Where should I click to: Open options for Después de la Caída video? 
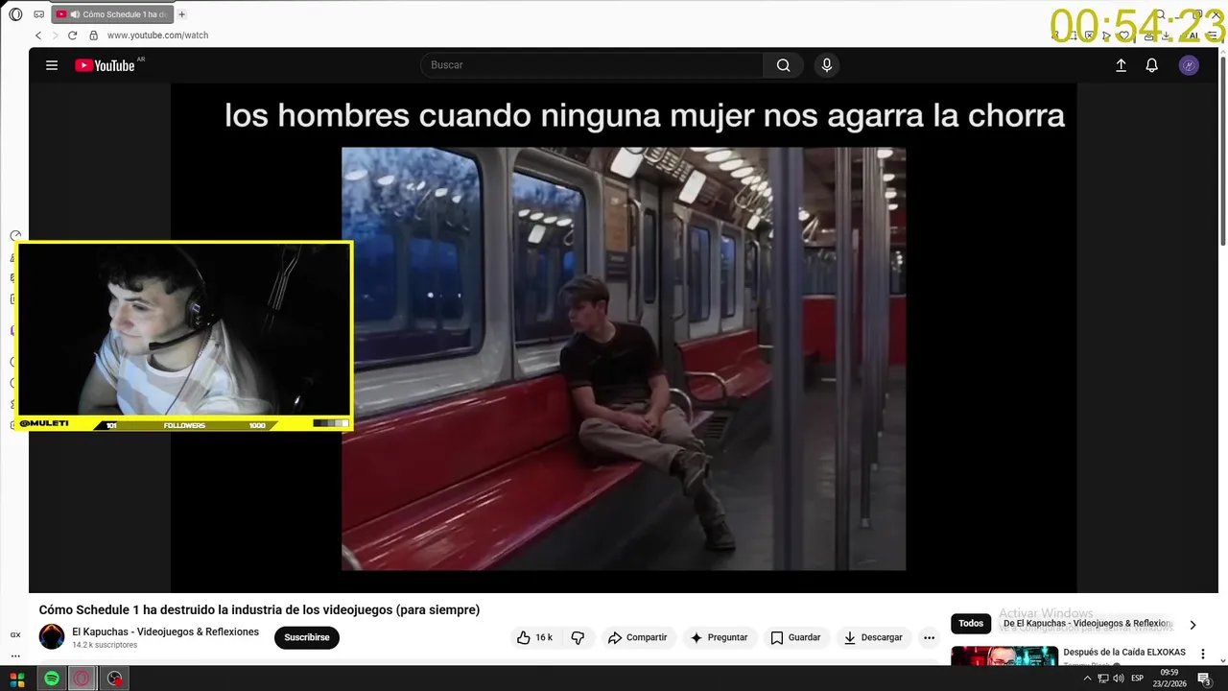click(x=1202, y=654)
